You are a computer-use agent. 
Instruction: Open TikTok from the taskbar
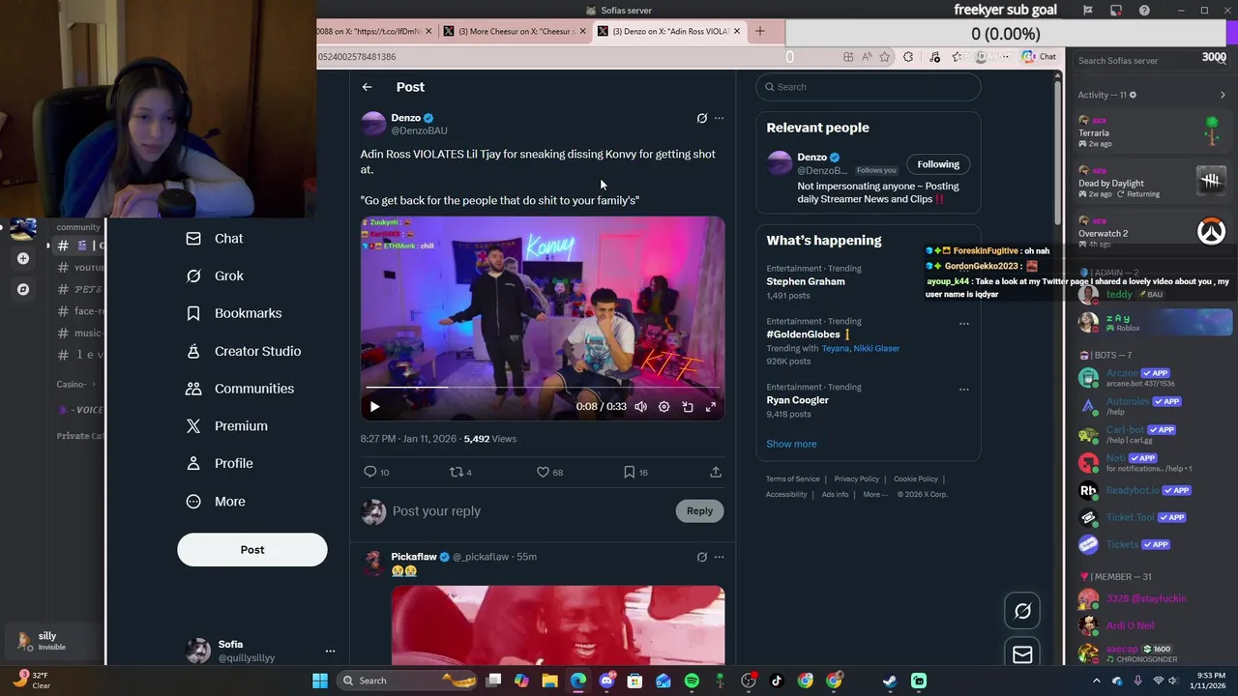[x=777, y=681]
